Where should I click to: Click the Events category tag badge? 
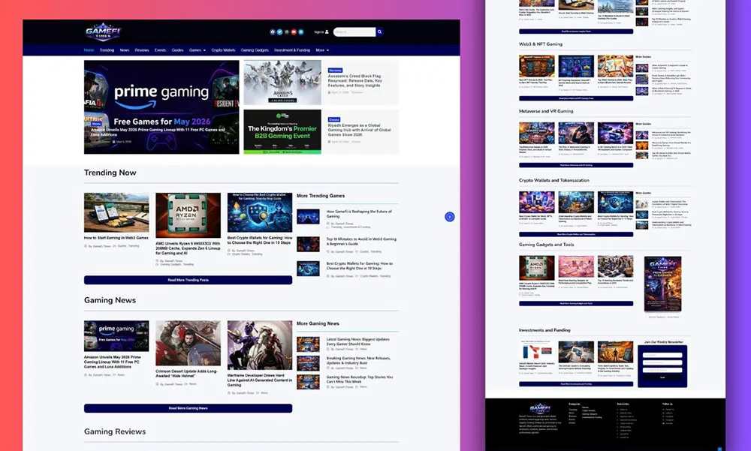(334, 120)
